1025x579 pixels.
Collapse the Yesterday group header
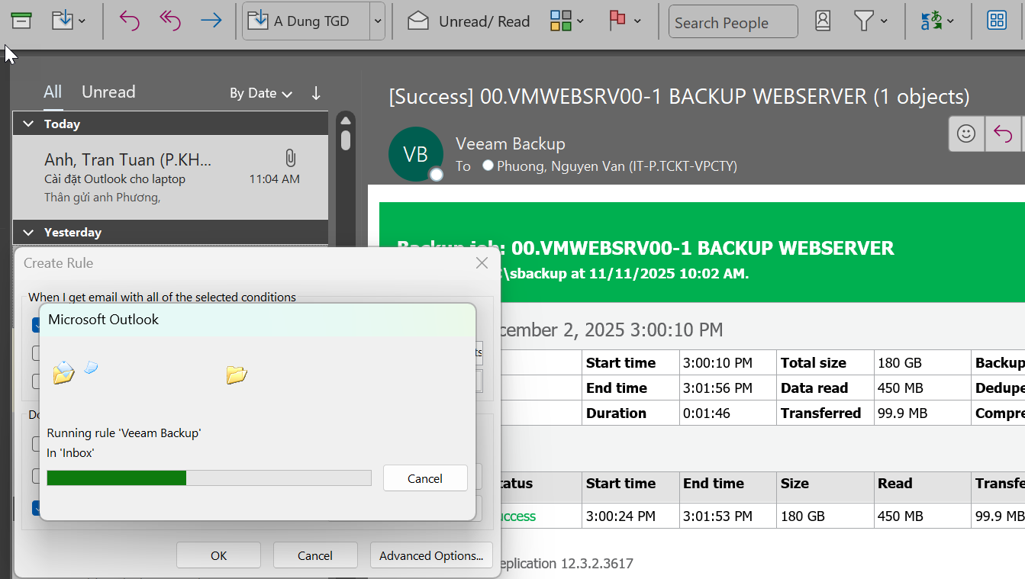tap(29, 232)
